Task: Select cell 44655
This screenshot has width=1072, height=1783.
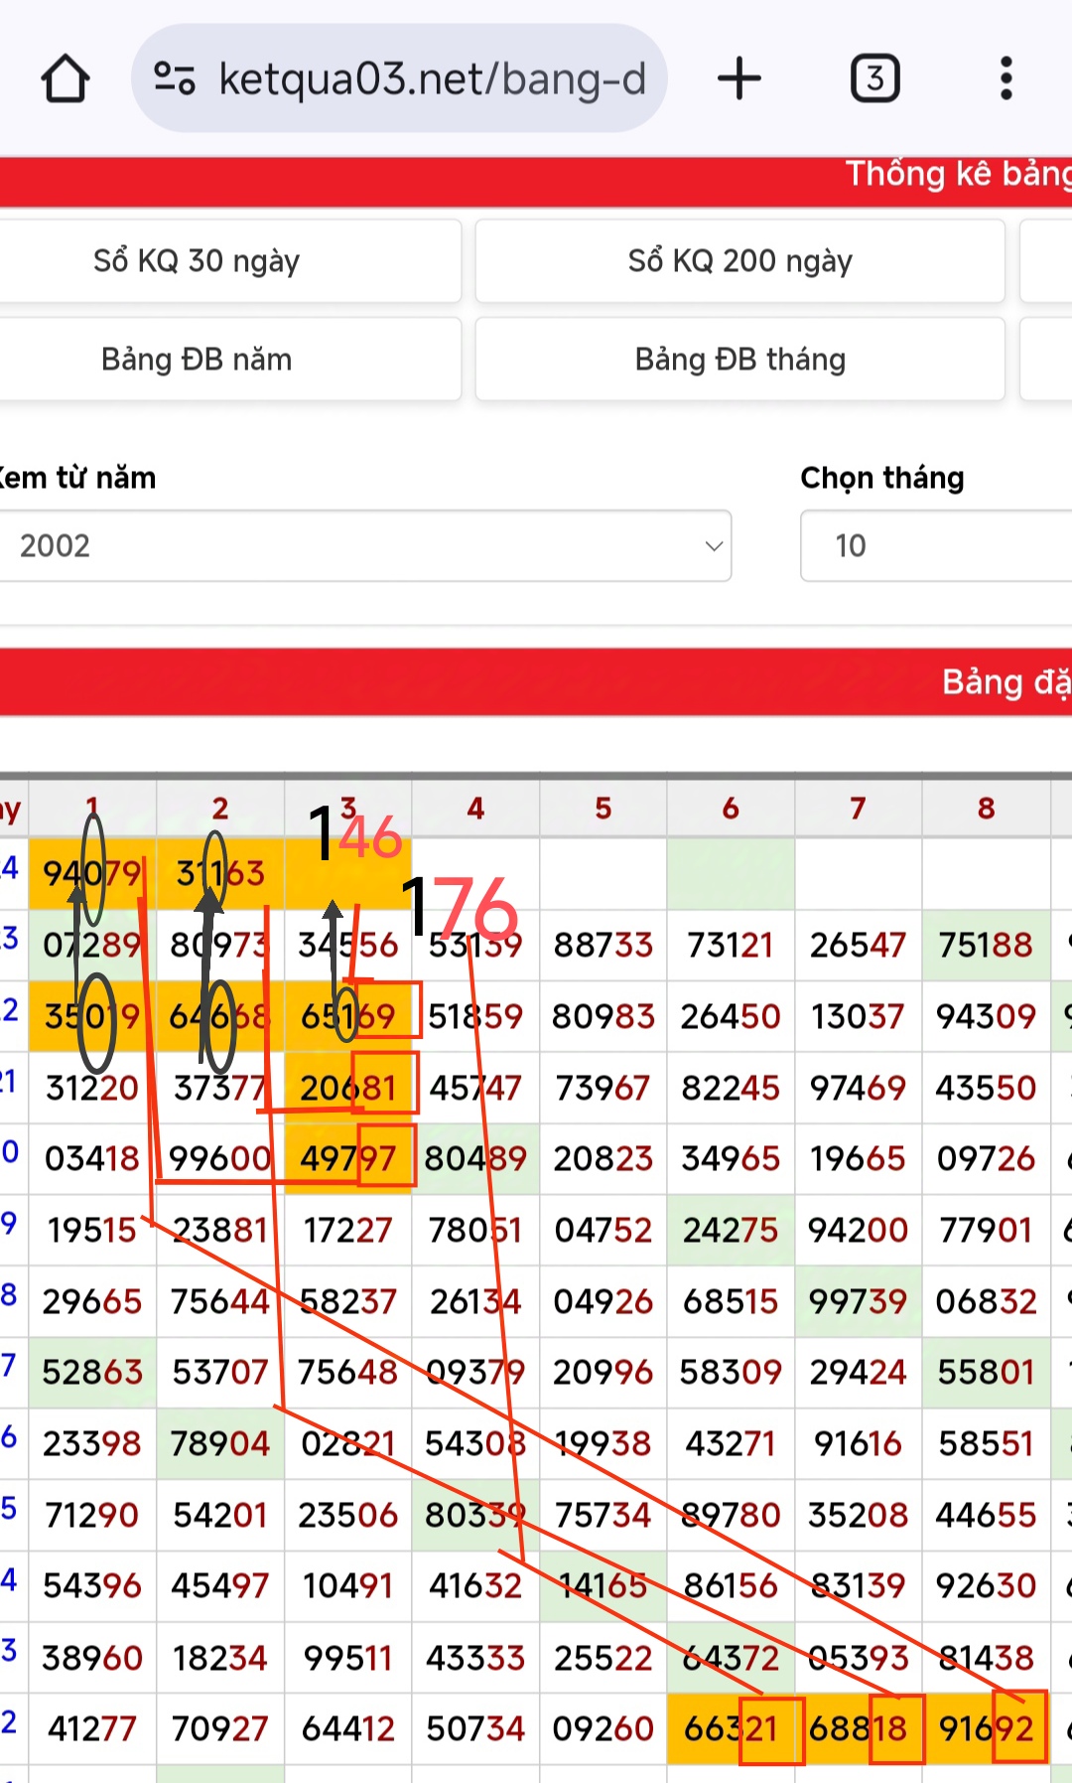Action: [x=986, y=1515]
